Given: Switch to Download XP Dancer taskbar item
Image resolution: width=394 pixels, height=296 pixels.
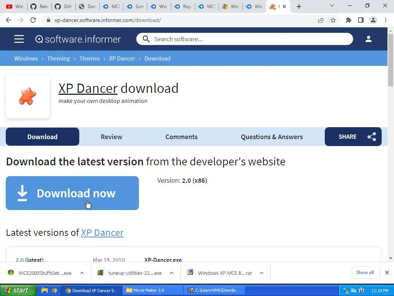Looking at the screenshot, I should point(92,290).
